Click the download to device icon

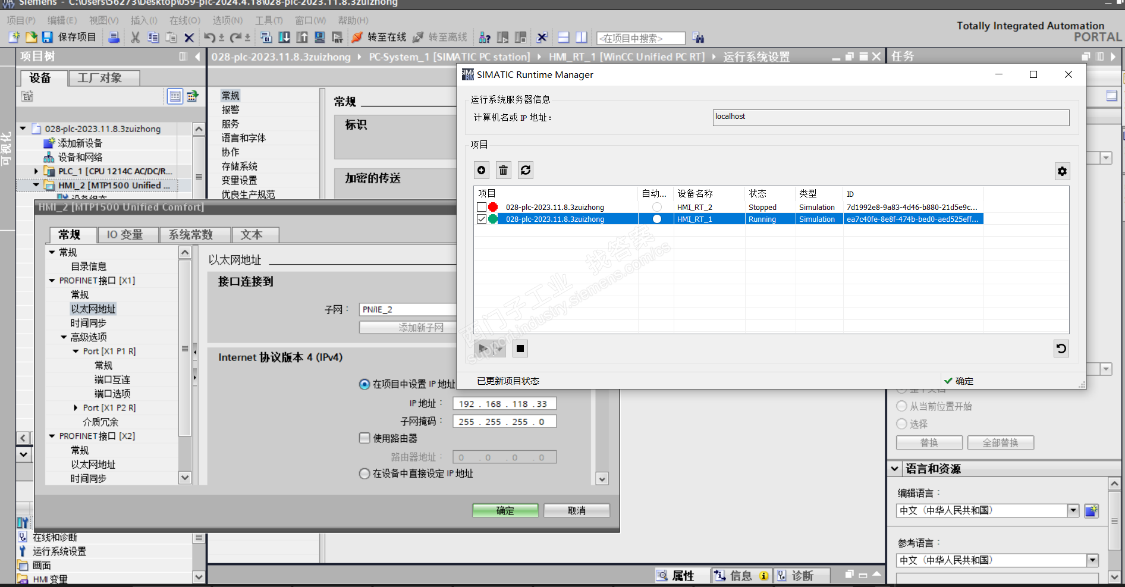point(284,37)
